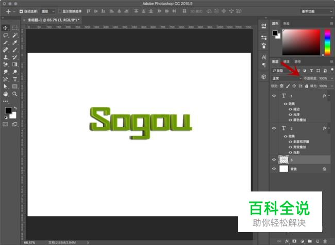Delete layer with the trash icon
Image resolution: width=335 pixels, height=245 pixels.
[325, 241]
